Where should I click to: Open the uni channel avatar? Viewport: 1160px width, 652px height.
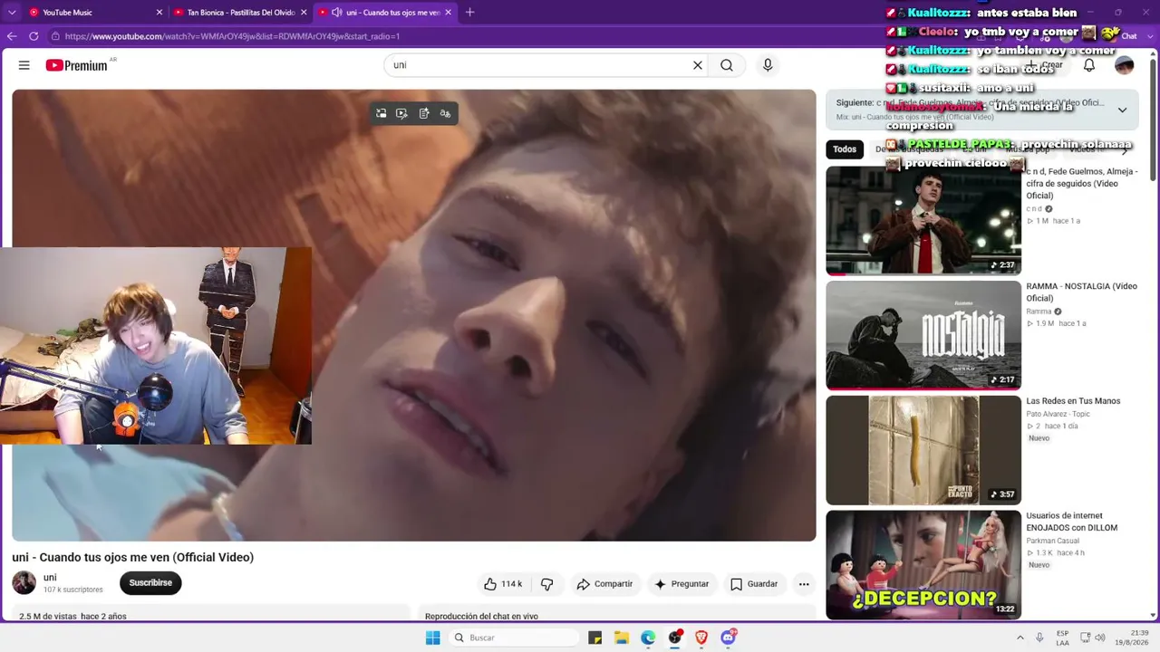(x=24, y=583)
